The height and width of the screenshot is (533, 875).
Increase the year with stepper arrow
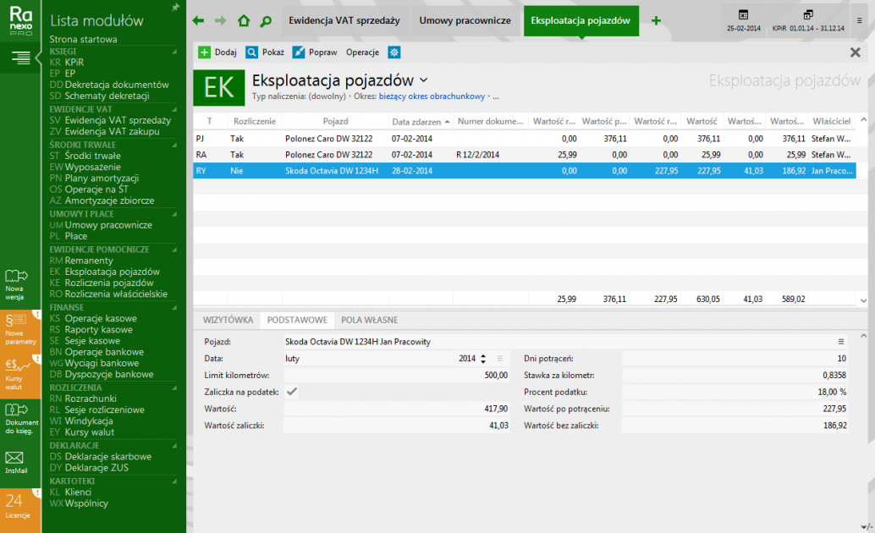483,355
